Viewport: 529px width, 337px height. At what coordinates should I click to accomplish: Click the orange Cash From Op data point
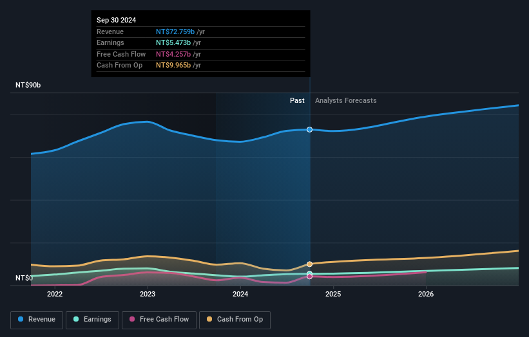pos(309,264)
